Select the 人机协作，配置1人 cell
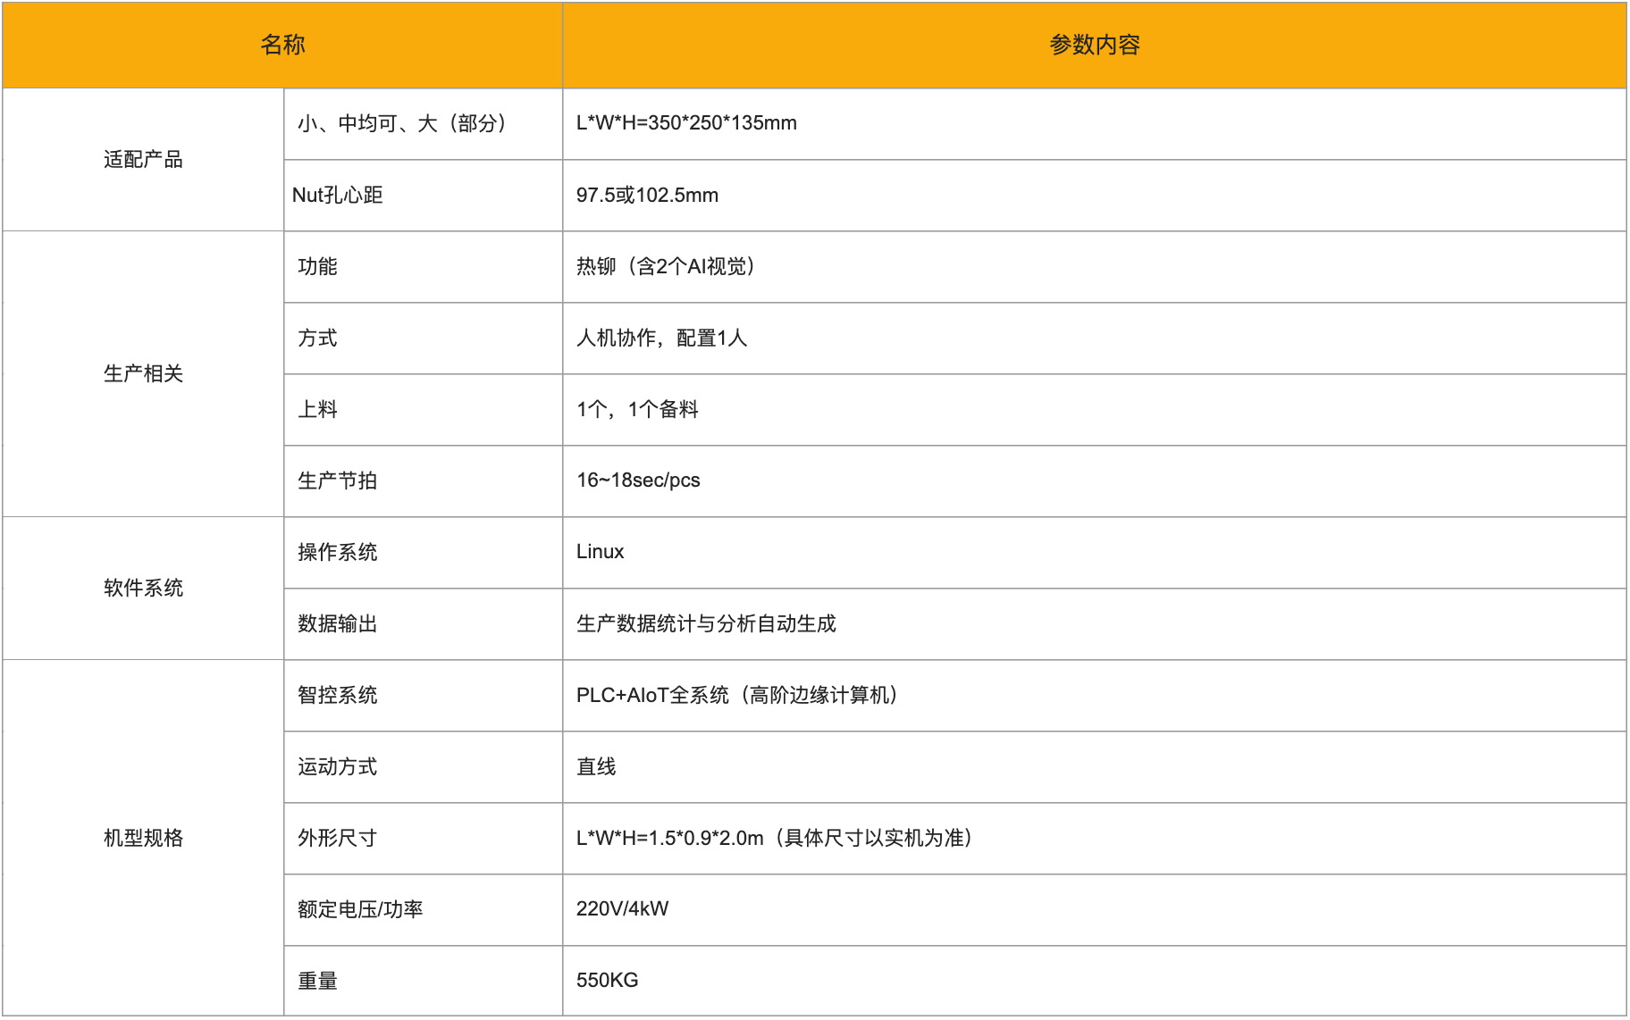Screen dimensions: 1630x1020 (661, 338)
